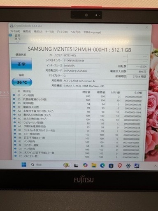Click the 36 °C temperature button
Image resolution: width=158 pixels, height=211 pixels.
click(22, 82)
